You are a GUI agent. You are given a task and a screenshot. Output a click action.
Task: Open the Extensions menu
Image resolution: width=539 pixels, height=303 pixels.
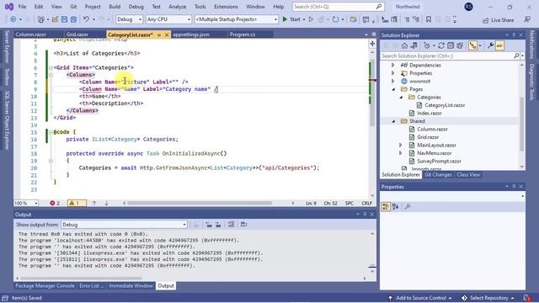226,7
